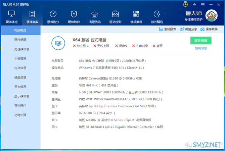The image size is (225, 151).
Task: Select 硬盘信息 in sidebar
Action: [21, 77]
